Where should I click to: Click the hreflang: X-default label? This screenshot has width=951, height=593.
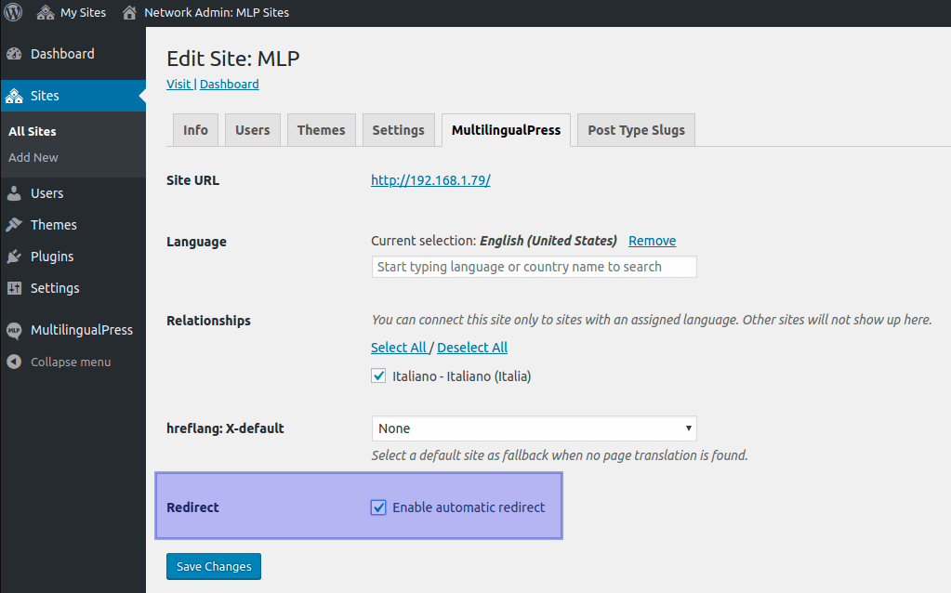[x=226, y=428]
